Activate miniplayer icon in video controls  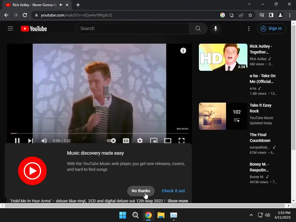point(154,141)
